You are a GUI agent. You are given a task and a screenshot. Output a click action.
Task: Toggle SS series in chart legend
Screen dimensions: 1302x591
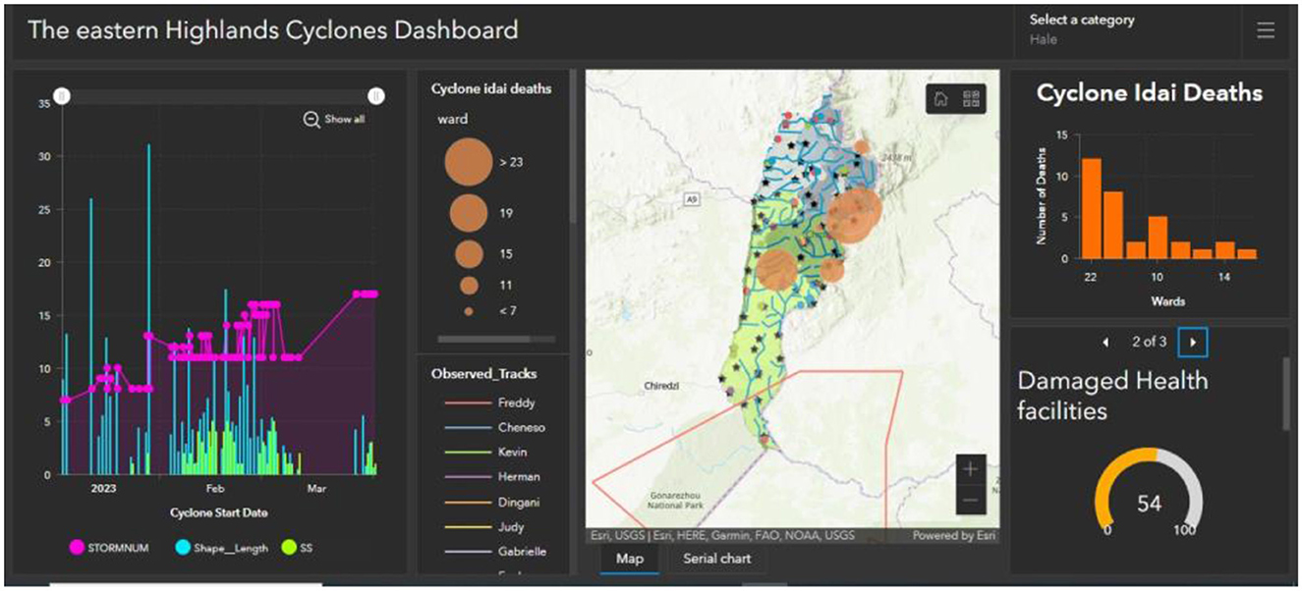pyautogui.click(x=298, y=548)
